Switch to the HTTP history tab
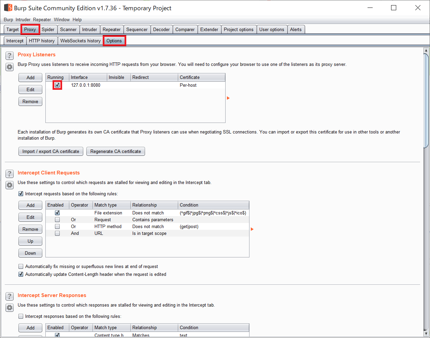The image size is (430, 338). [x=42, y=40]
